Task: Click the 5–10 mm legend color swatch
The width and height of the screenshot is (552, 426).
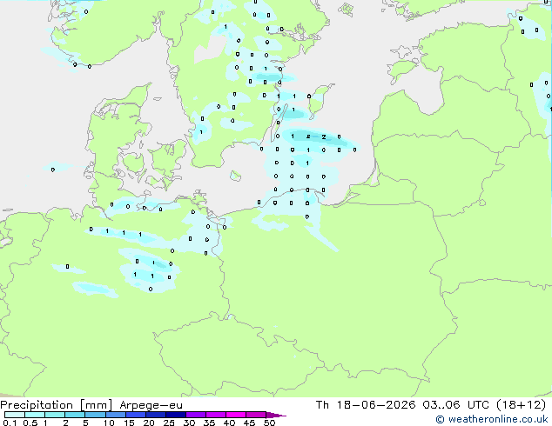Action: click(95, 415)
